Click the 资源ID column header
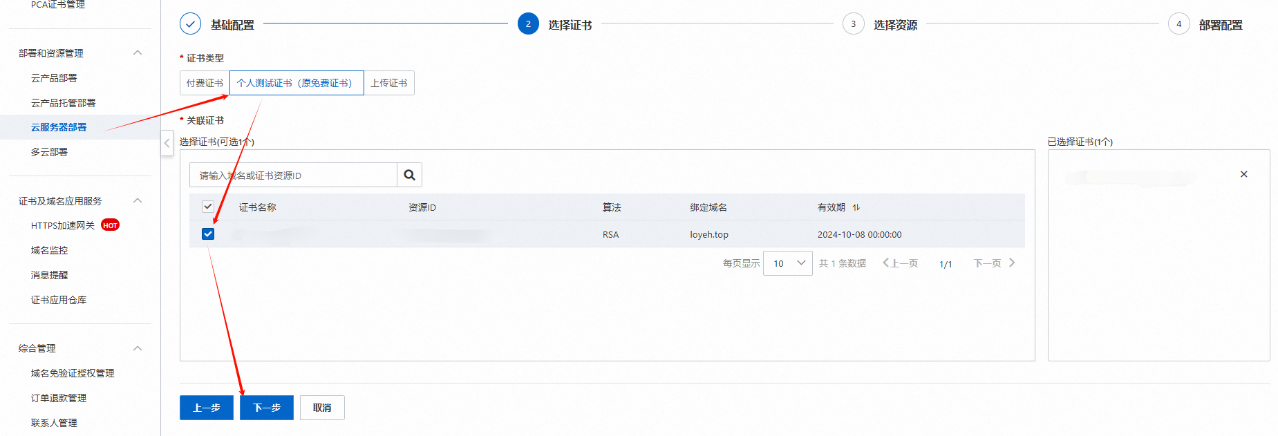 pyautogui.click(x=422, y=207)
